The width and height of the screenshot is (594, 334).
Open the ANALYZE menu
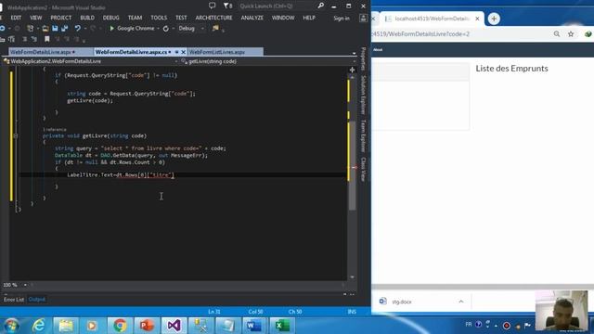[x=252, y=18]
